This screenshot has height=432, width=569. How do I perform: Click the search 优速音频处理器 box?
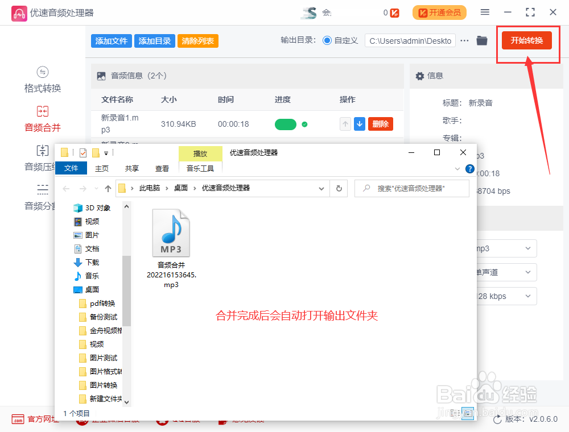[412, 189]
